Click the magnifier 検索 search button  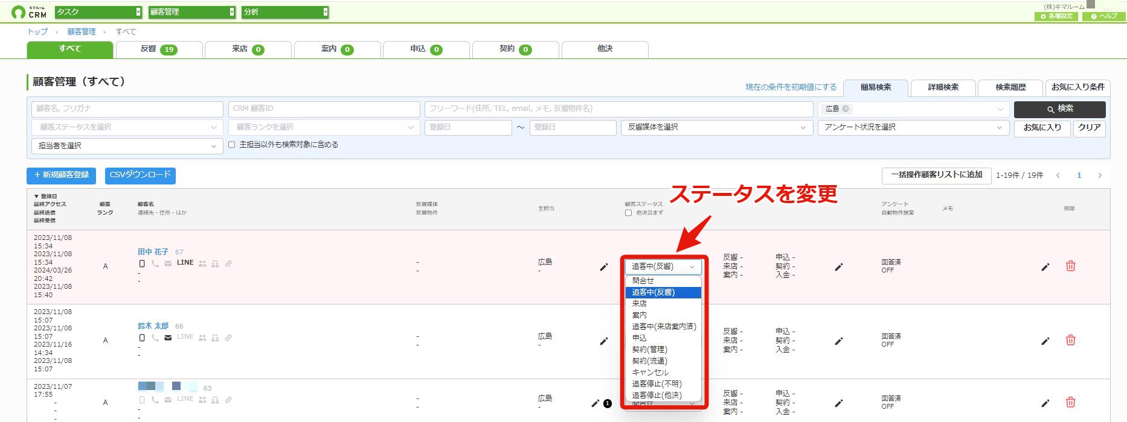pyautogui.click(x=1059, y=109)
